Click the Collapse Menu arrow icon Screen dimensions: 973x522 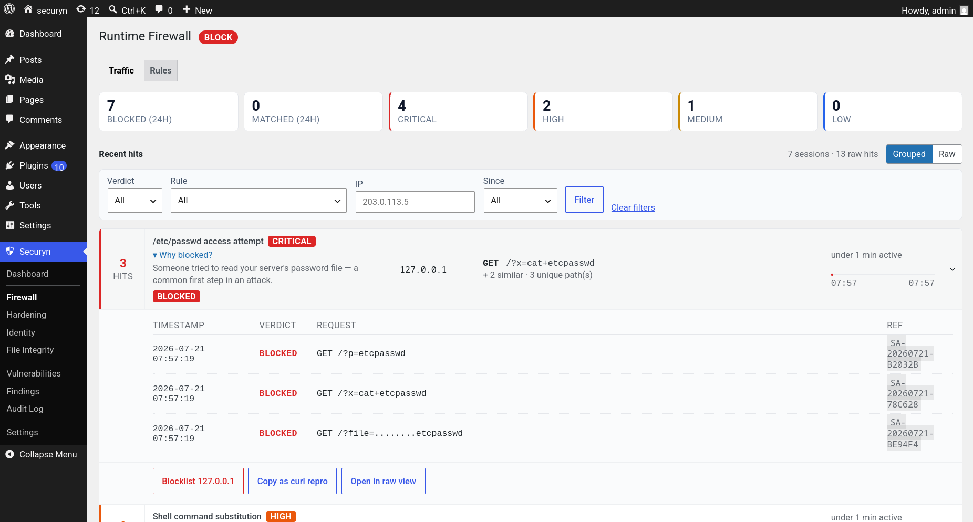(x=10, y=454)
